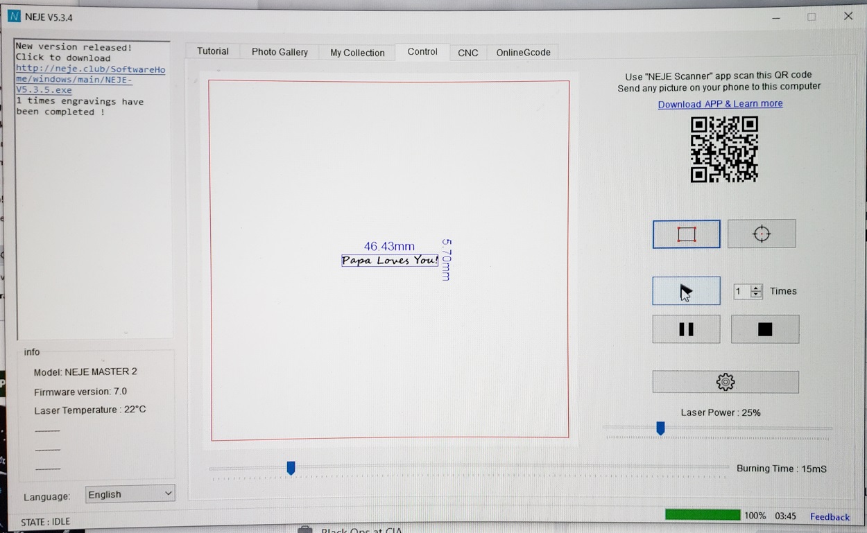Click the QR code image
Screen dimensions: 867x533
tap(724, 149)
